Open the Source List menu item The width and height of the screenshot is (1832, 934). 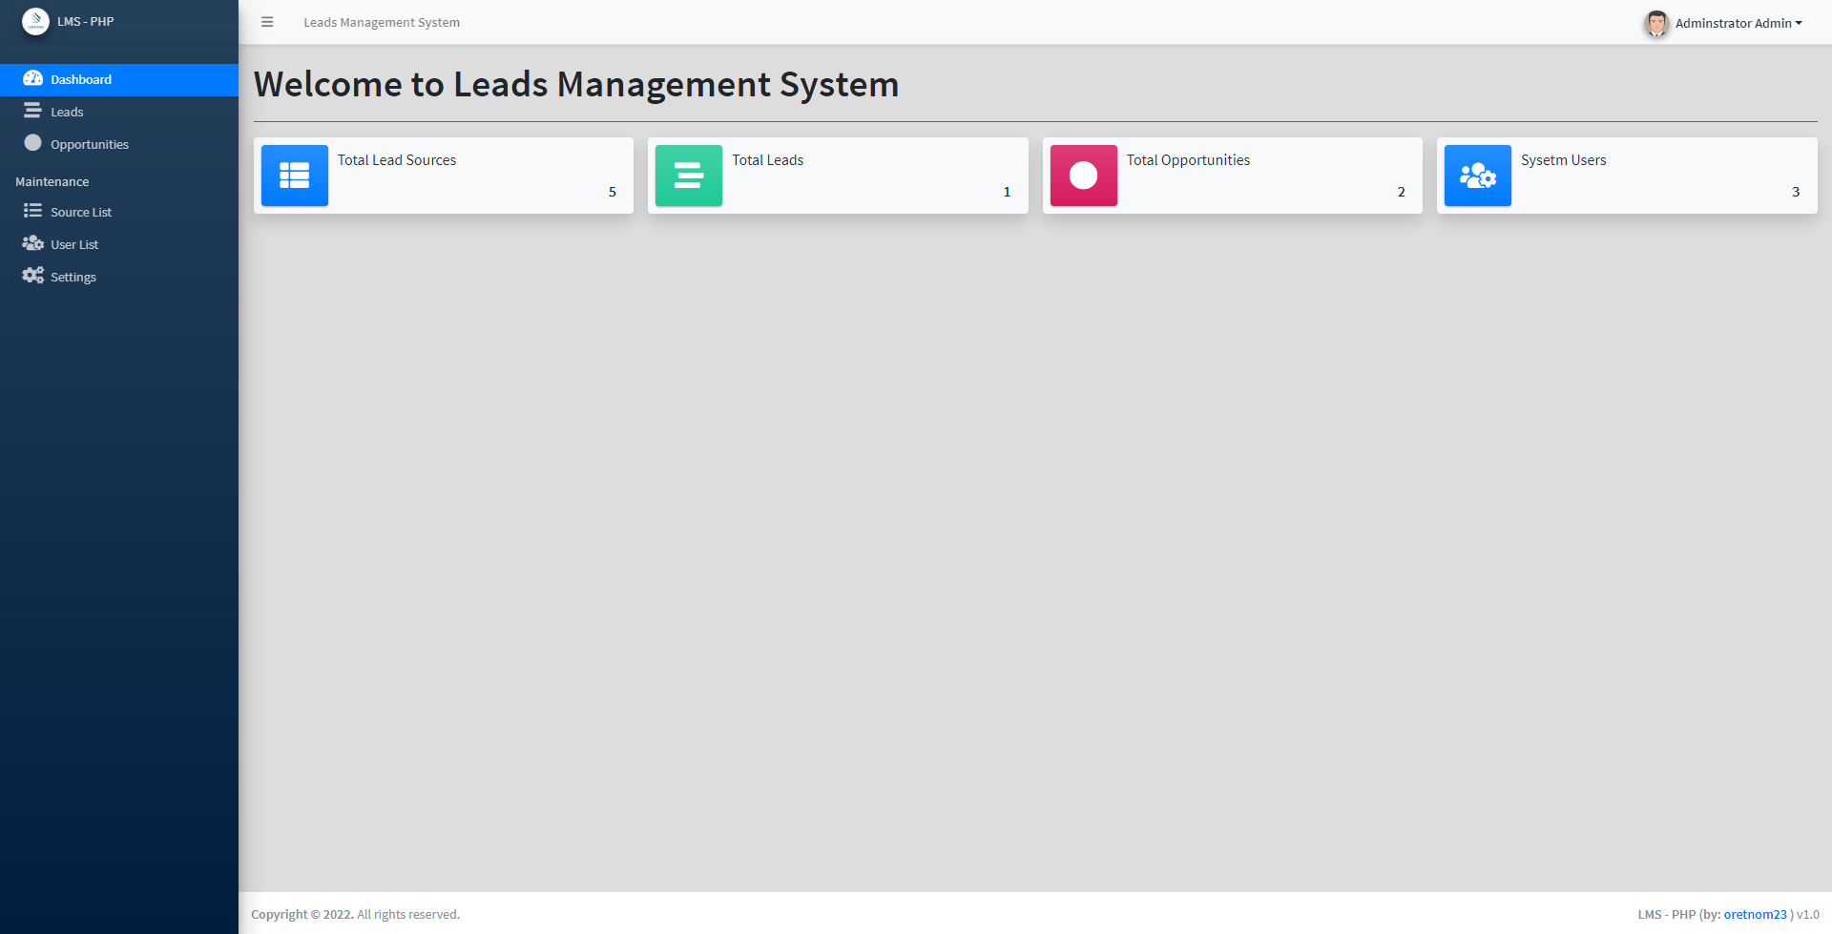click(119, 212)
